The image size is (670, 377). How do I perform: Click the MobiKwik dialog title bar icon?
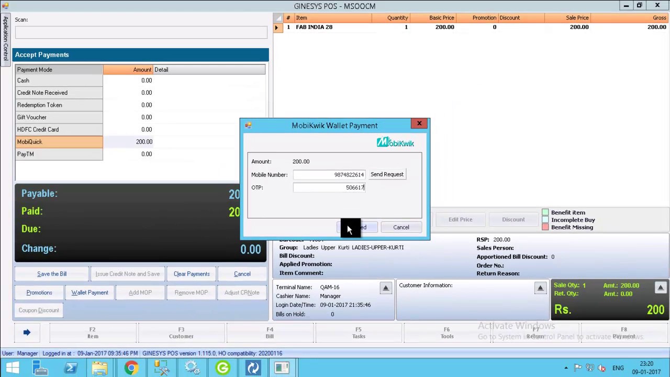[x=248, y=125]
